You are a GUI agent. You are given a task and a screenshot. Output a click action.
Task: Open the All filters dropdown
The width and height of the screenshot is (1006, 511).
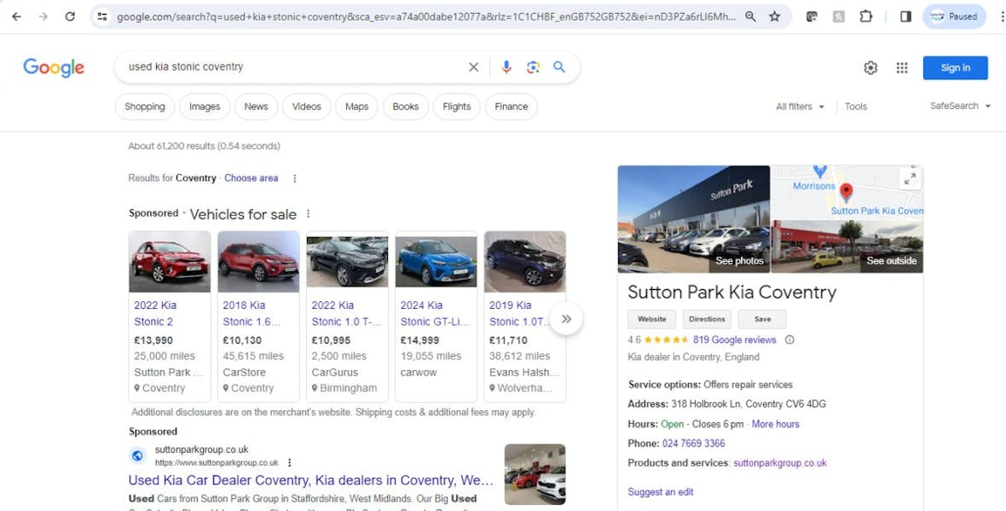click(x=799, y=106)
